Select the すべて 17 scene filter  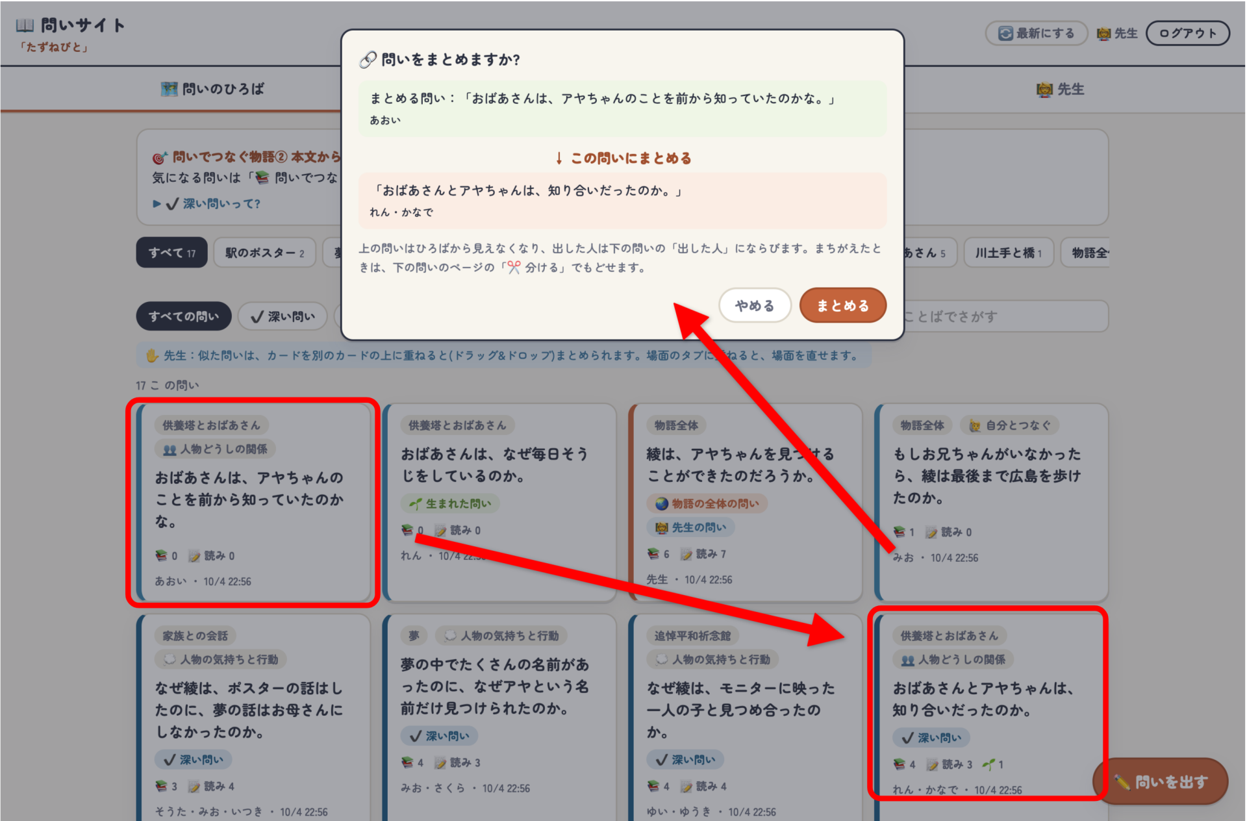coord(171,253)
